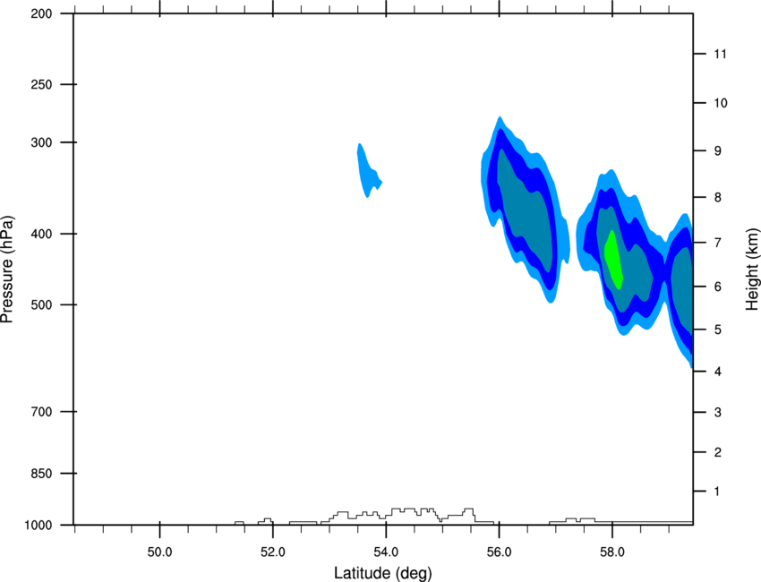This screenshot has width=761, height=582.
Task: Click the 3 km height label
Action: 718,413
